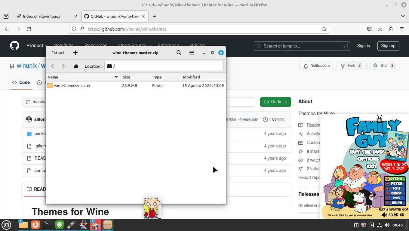Expand the green Code dropdown
The width and height of the screenshot is (409, 231).
pyautogui.click(x=275, y=102)
